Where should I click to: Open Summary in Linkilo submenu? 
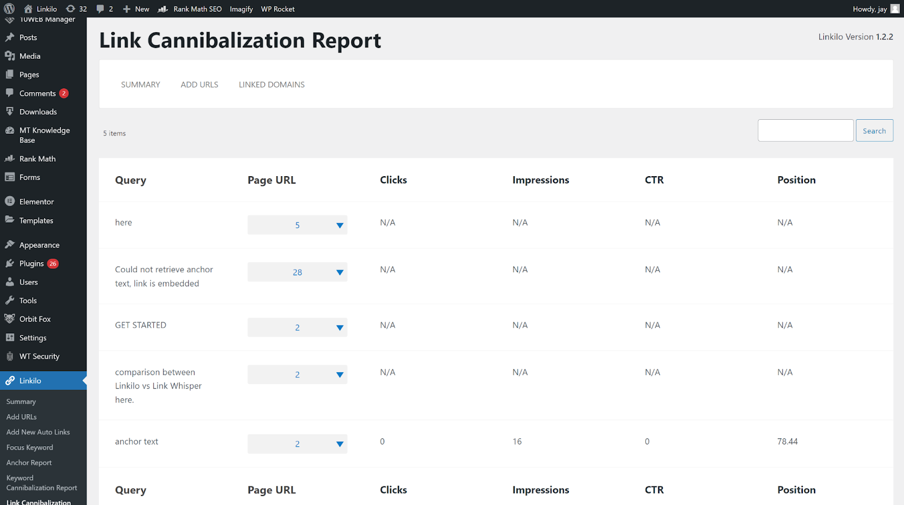click(x=21, y=402)
